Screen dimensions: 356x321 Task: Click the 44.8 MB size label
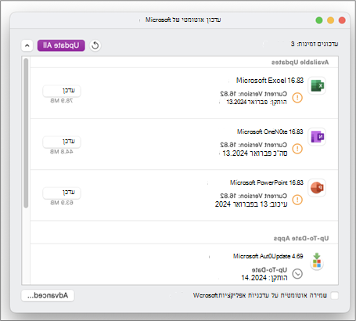pos(62,152)
